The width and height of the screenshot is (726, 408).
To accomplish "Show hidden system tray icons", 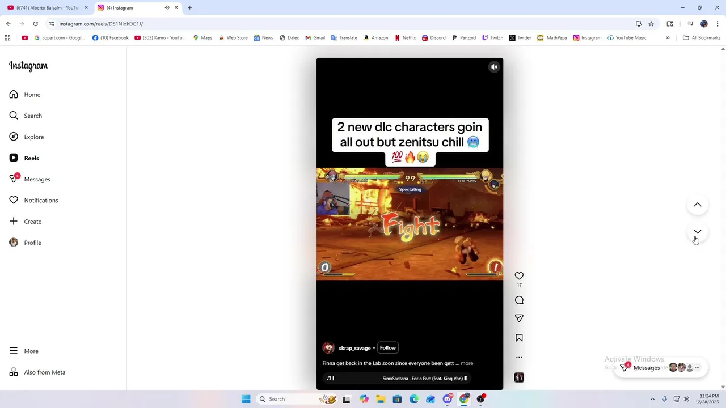I will tap(652, 399).
